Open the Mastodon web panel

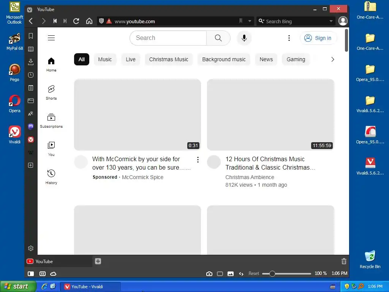[31, 126]
